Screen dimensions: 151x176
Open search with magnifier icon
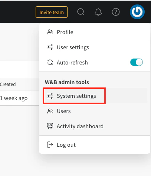81,12
